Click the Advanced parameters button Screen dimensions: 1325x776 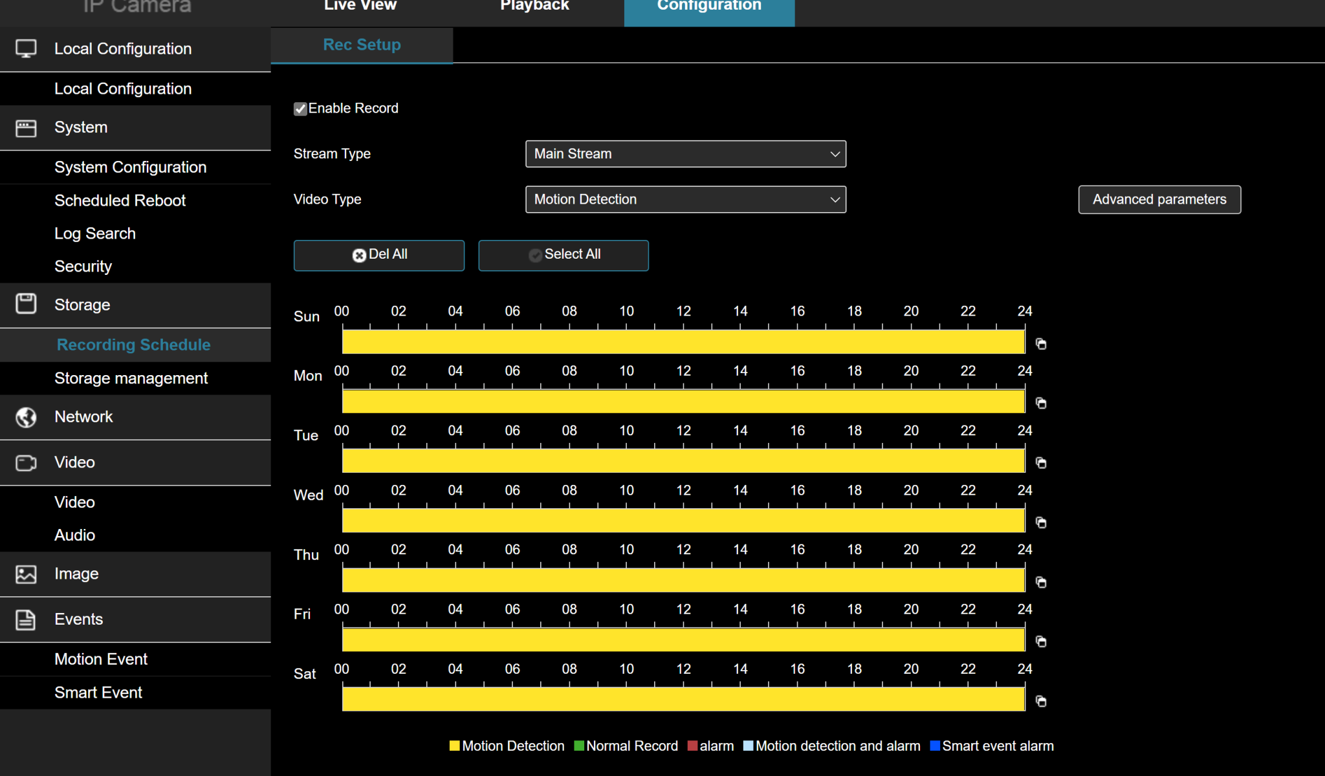click(1159, 199)
